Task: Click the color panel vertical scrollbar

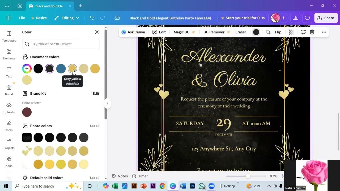Action: click(105, 74)
